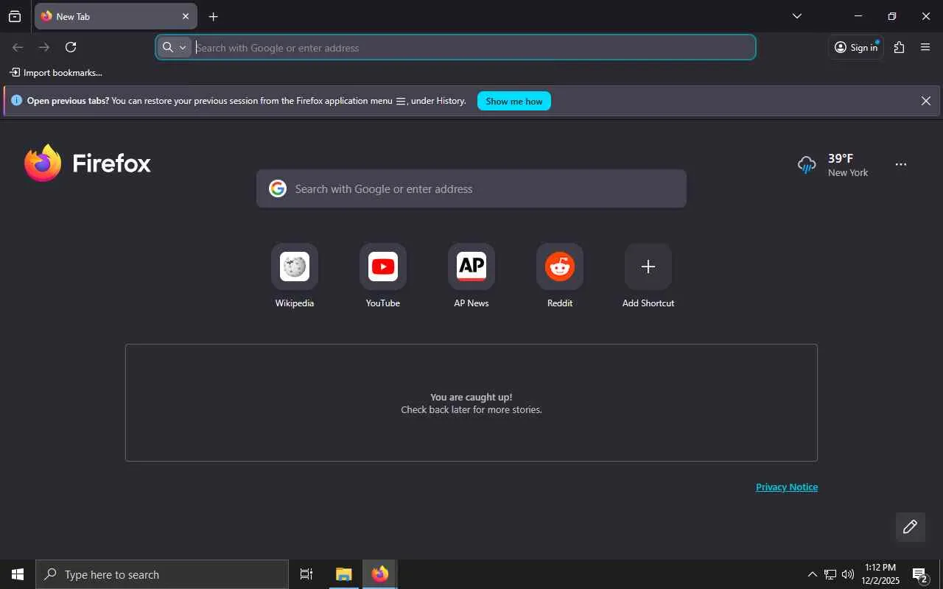Open the Action Center notifications icon
Image resolution: width=943 pixels, height=589 pixels.
pos(921,575)
